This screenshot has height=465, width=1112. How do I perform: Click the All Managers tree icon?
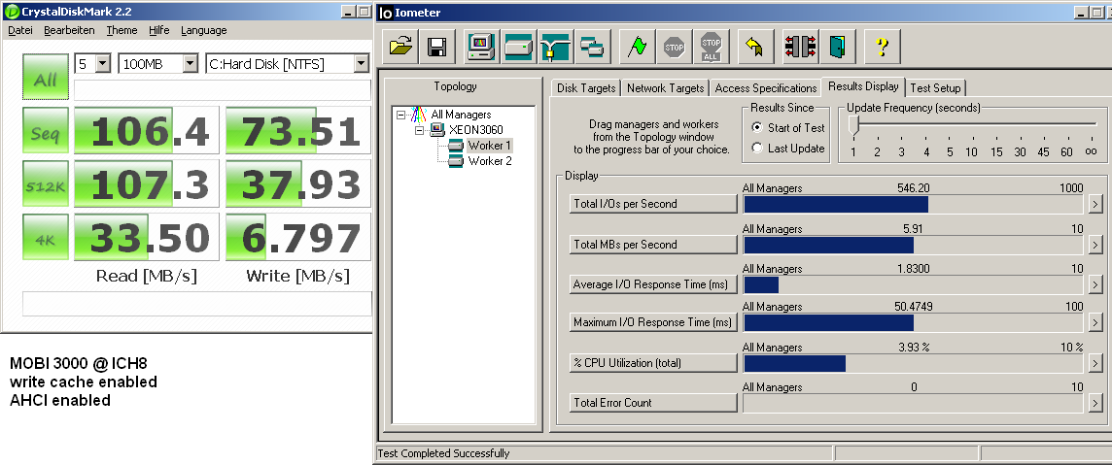421,114
